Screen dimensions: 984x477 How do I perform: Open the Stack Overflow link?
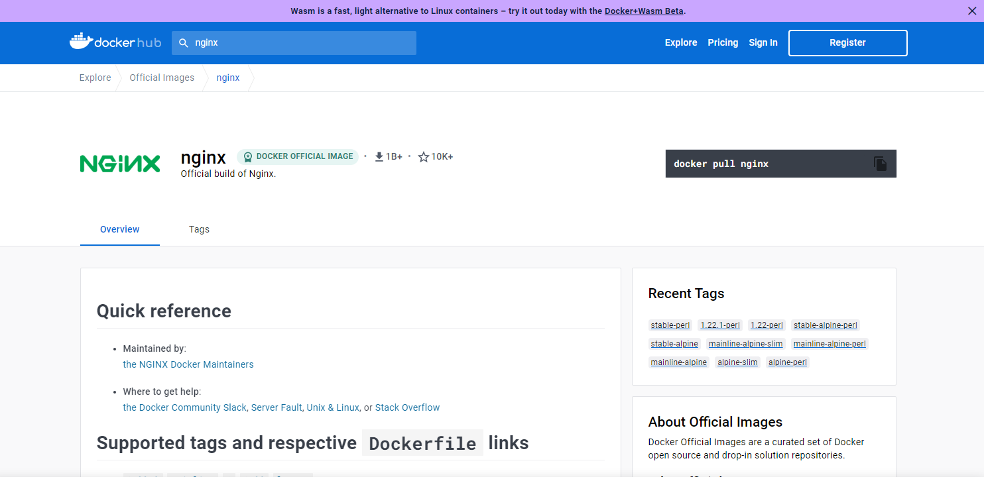pos(407,407)
